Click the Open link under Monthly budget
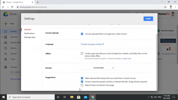The width and height of the screenshot is (178, 100). [x=160, y=59]
